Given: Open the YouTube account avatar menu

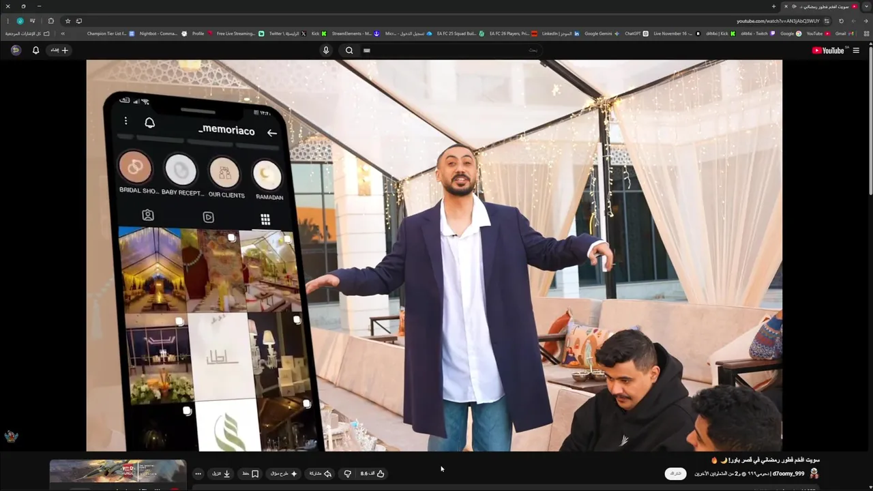Looking at the screenshot, I should pyautogui.click(x=16, y=50).
